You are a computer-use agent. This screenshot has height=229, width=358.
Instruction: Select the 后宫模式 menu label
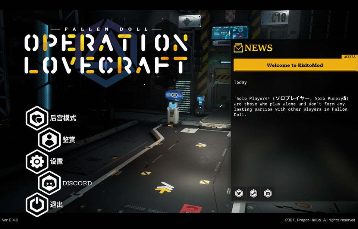tap(63, 118)
